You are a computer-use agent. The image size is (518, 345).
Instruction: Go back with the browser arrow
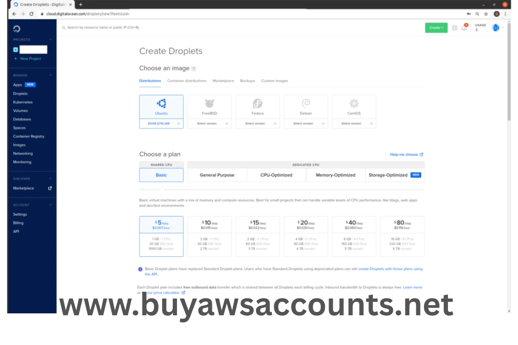click(x=14, y=14)
